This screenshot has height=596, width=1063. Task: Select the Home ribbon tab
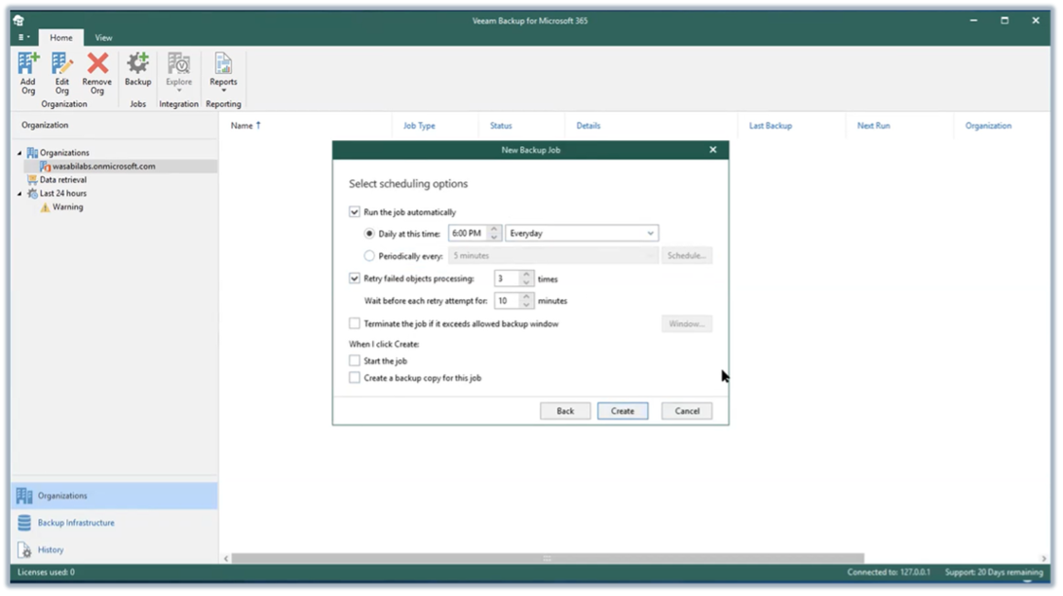(61, 38)
